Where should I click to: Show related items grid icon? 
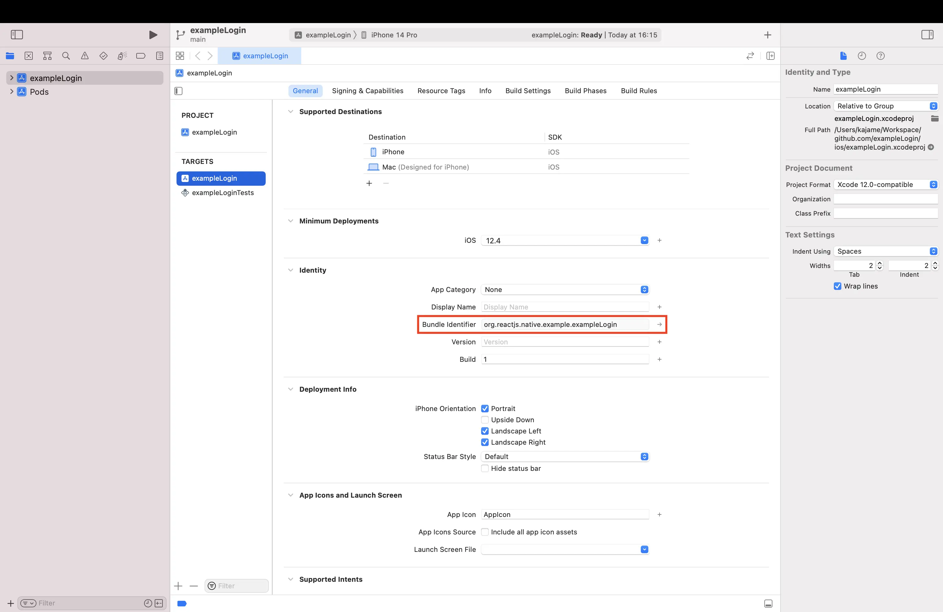(x=180, y=56)
